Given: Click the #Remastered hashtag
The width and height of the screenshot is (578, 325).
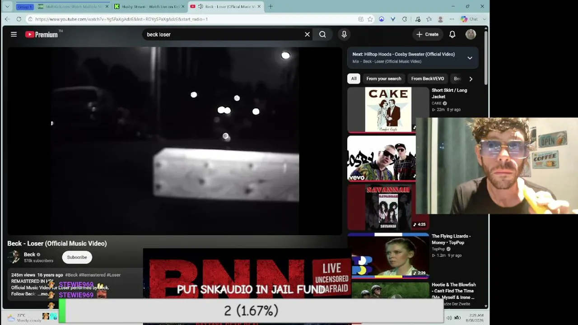Looking at the screenshot, I should [93, 274].
